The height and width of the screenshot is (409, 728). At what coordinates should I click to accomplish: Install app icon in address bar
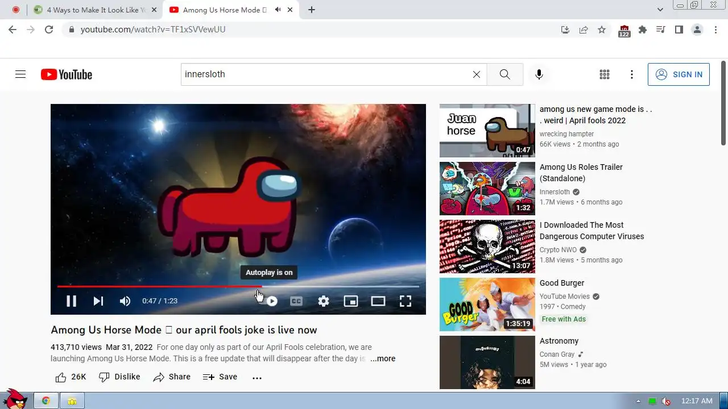point(565,30)
